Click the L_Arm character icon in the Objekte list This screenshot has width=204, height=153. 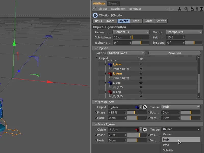pos(110,64)
